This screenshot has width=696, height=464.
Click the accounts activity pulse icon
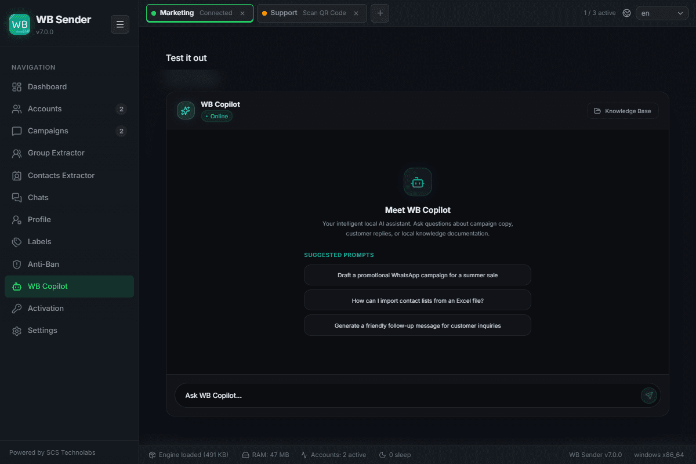[304, 455]
